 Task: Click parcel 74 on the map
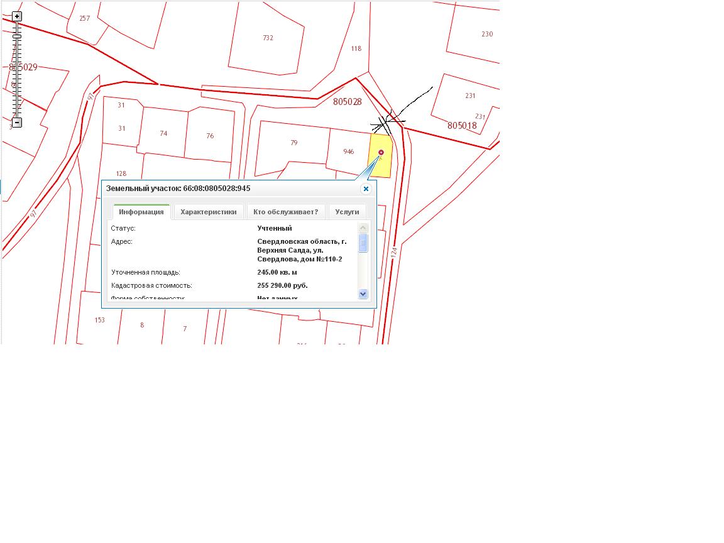163,133
